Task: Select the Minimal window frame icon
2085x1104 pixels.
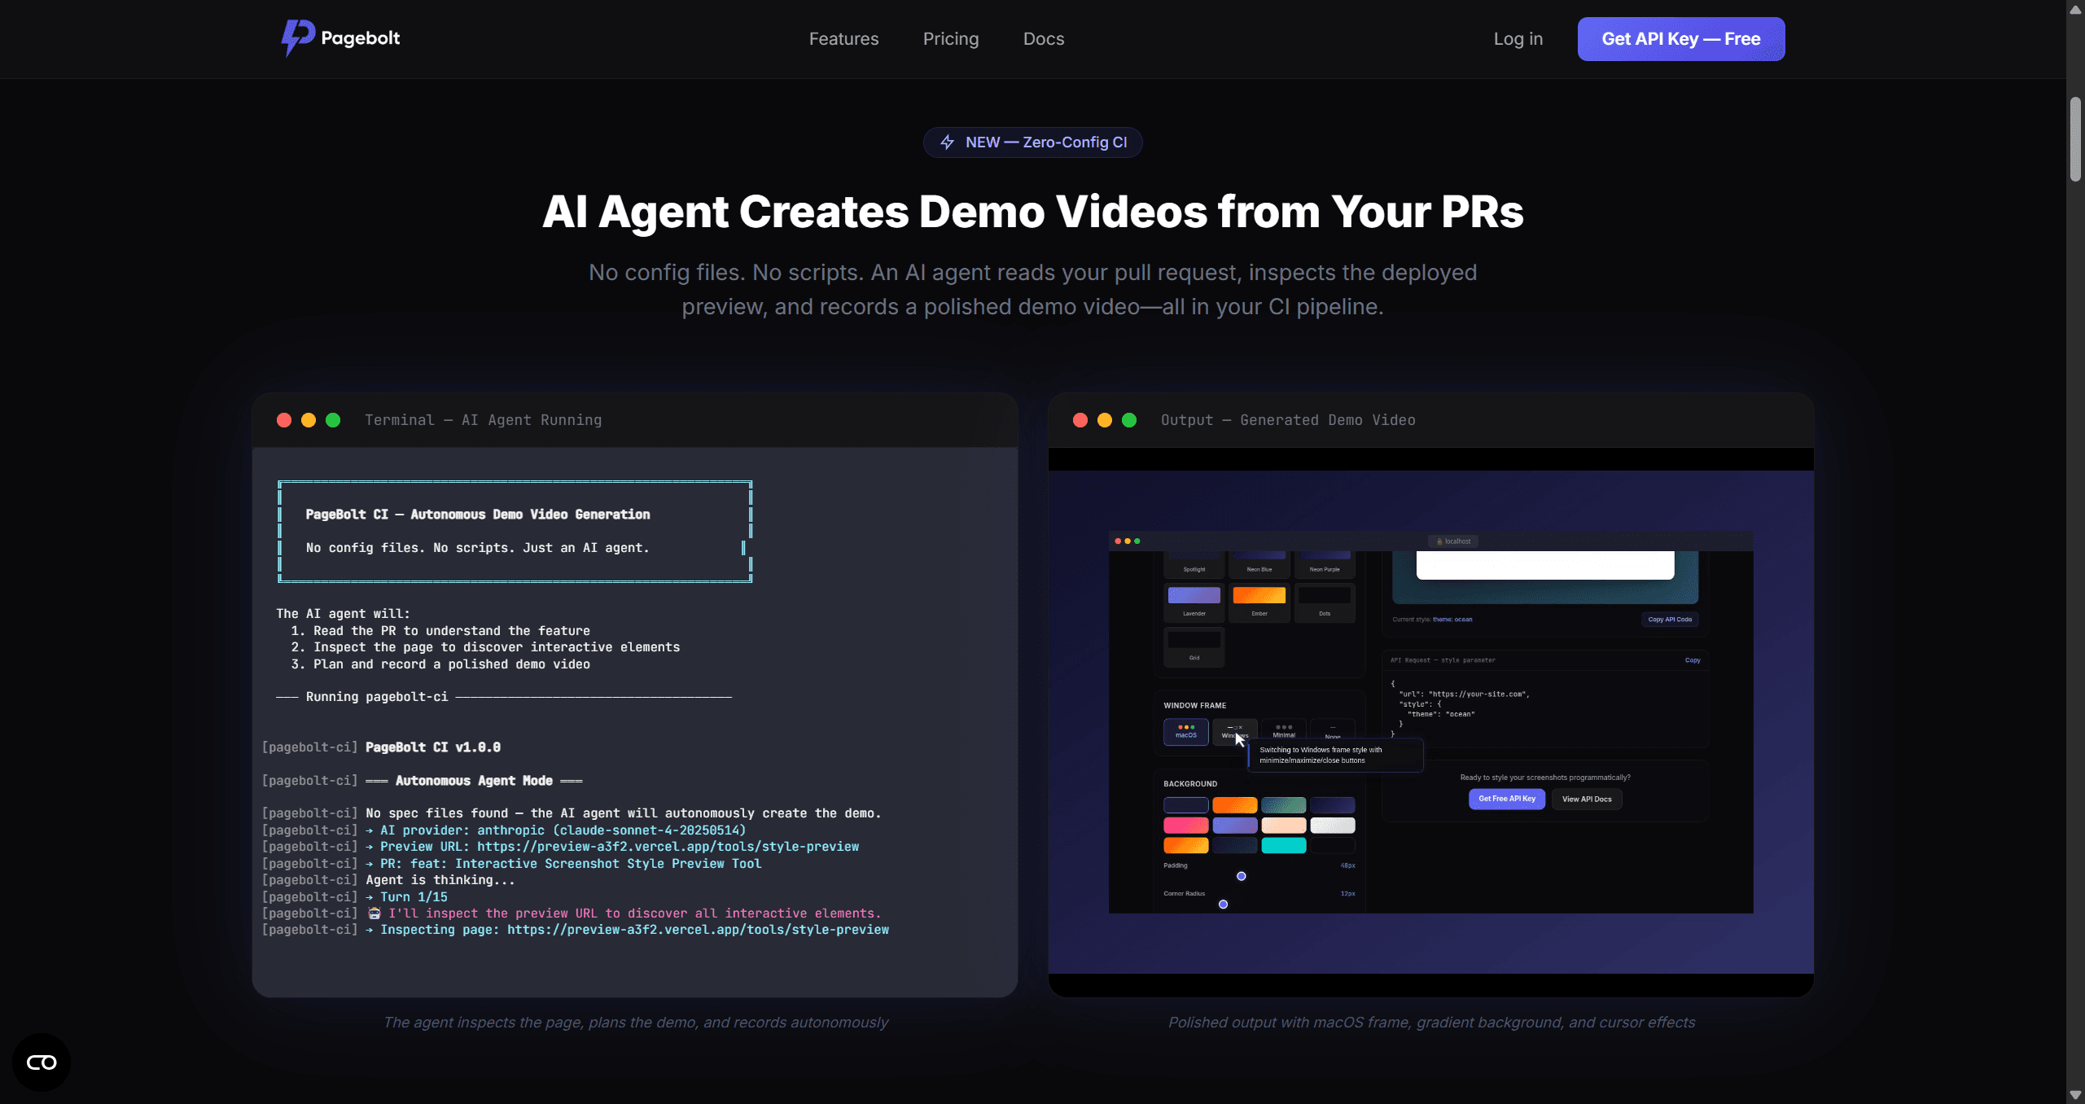Action: tap(1284, 729)
